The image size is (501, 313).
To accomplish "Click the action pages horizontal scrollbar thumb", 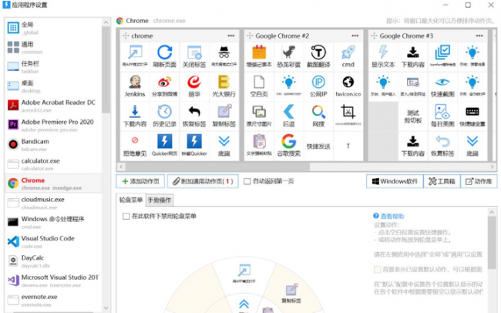I will pos(217,167).
